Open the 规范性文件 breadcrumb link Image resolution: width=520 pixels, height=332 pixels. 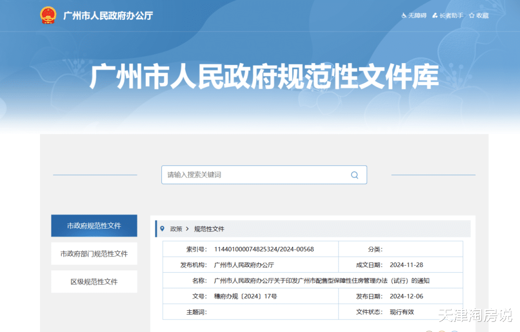[209, 229]
